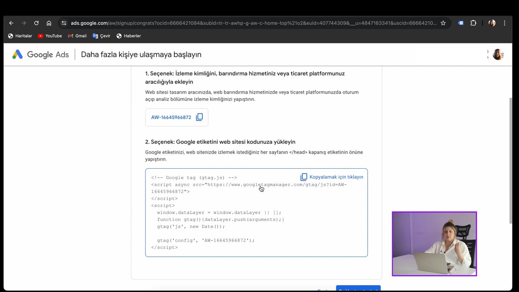
Task: Open the YouTube bookmark
Action: 50,36
